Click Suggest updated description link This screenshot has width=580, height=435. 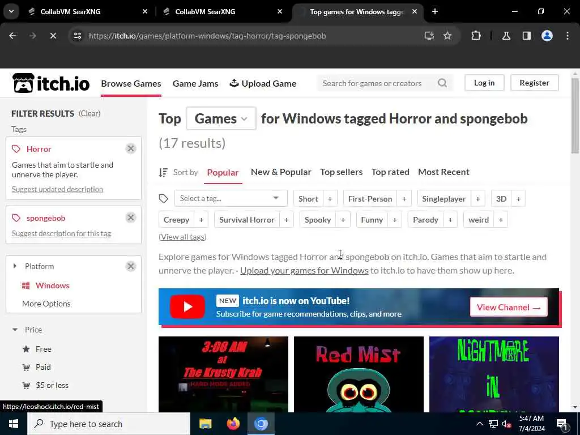57,189
